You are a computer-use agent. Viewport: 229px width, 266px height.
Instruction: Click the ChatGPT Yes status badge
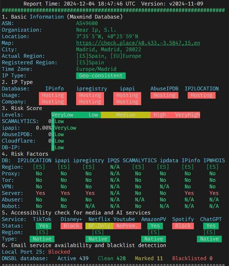211,226
